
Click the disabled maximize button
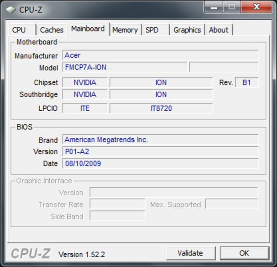[232, 7]
